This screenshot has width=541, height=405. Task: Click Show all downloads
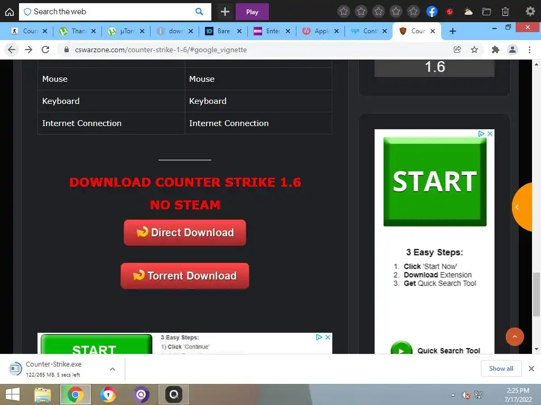point(501,369)
